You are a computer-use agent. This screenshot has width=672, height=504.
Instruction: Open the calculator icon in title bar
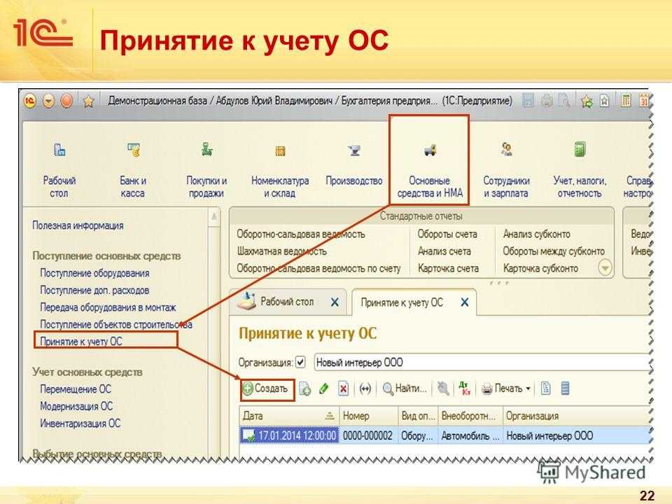tap(626, 101)
